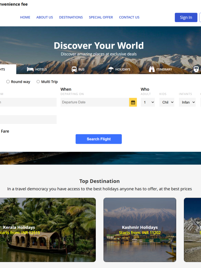
Task: Click the Bus icon
Action: [74, 69]
